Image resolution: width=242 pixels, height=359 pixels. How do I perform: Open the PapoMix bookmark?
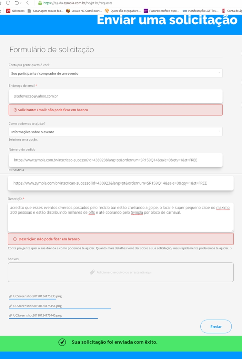coord(161,11)
